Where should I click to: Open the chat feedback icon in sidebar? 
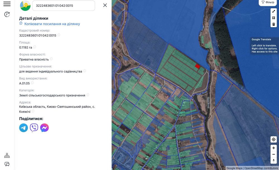7,164
